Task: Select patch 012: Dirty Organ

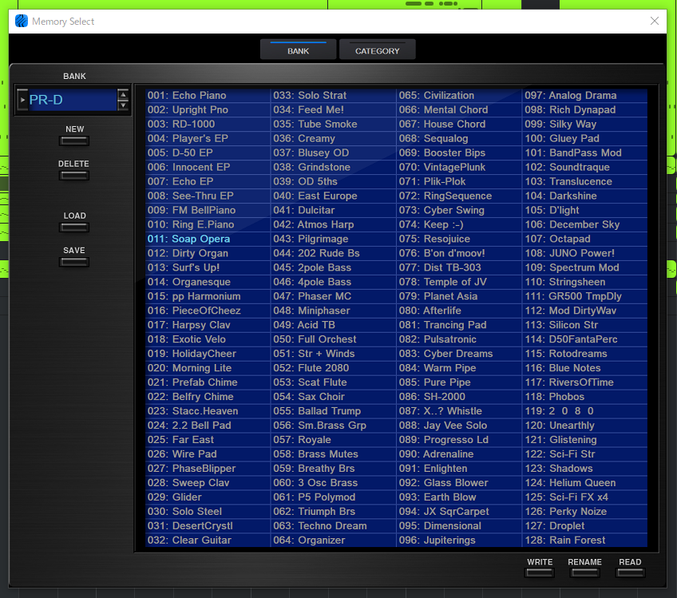Action: 208,253
